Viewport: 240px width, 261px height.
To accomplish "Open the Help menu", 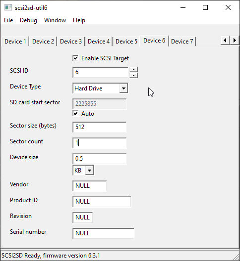I will [79, 20].
